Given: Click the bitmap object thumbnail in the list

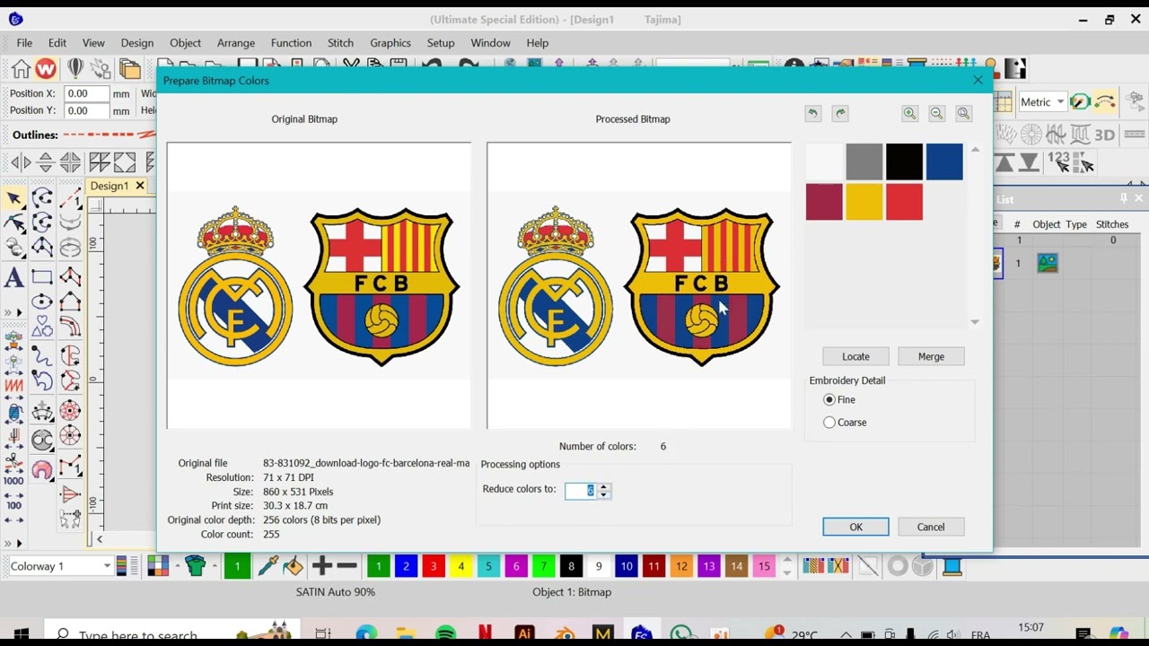Looking at the screenshot, I should click(1048, 263).
